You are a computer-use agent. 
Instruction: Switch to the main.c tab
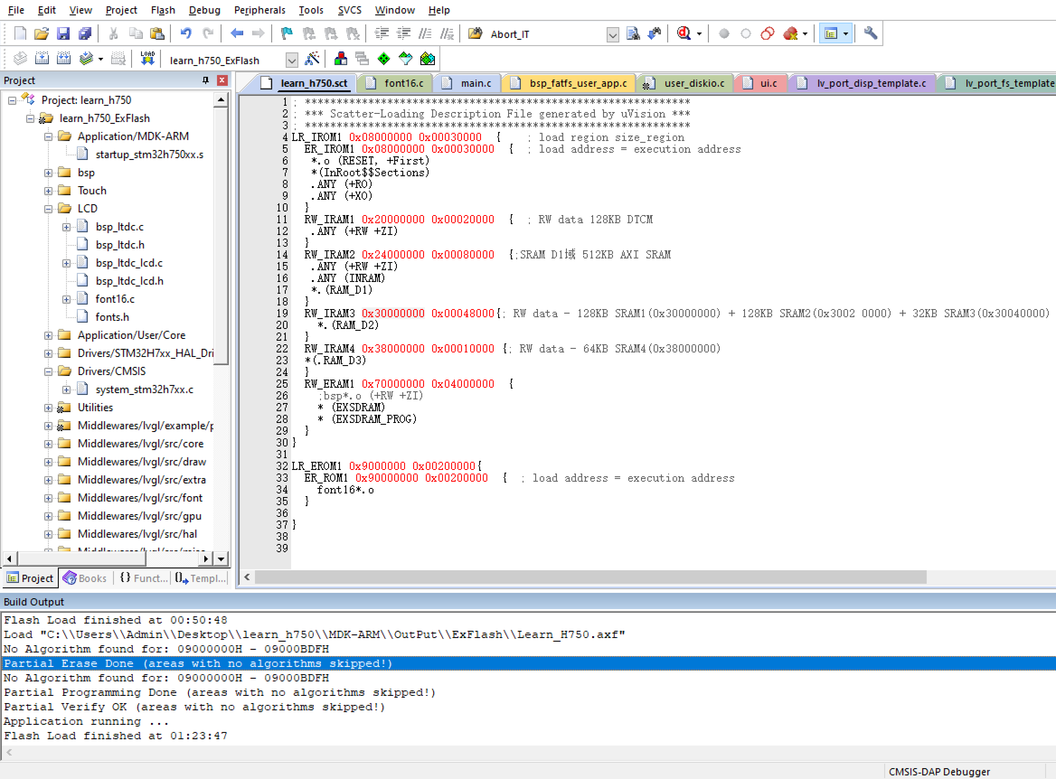[468, 83]
